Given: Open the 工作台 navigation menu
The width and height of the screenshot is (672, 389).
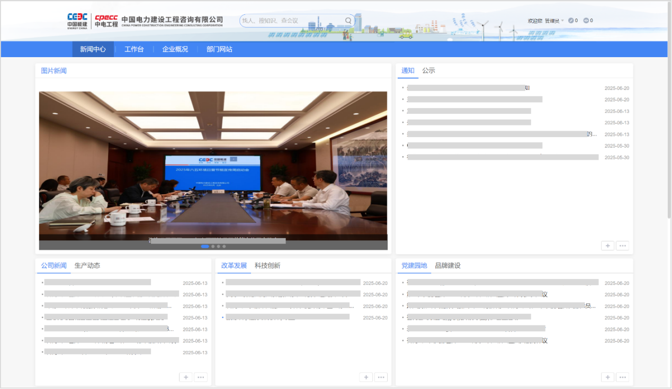Looking at the screenshot, I should point(134,49).
